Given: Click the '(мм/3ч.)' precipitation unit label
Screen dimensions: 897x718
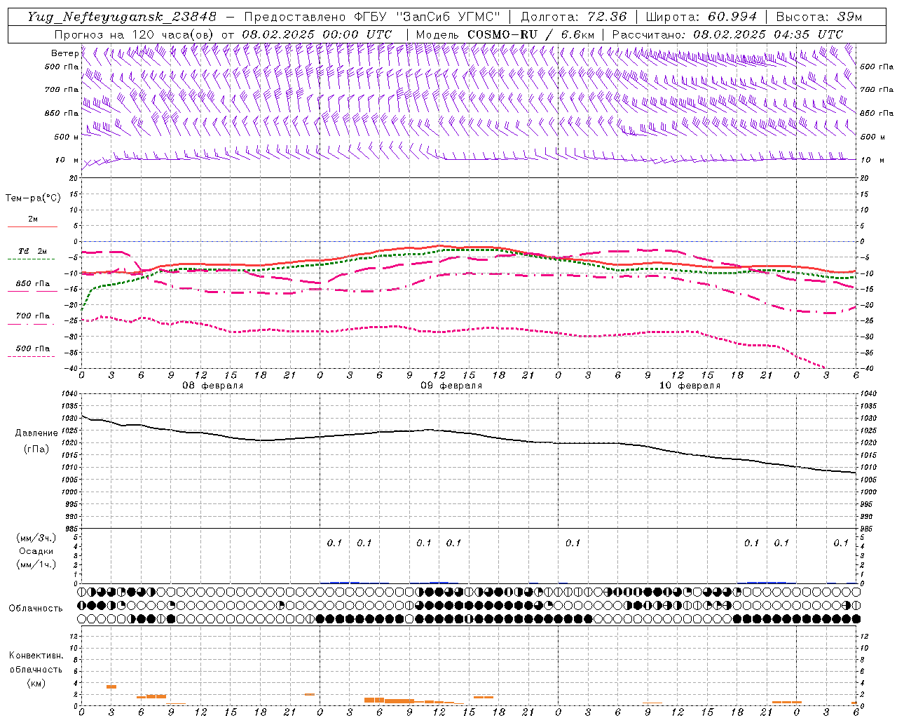Looking at the screenshot, I should pos(36,538).
